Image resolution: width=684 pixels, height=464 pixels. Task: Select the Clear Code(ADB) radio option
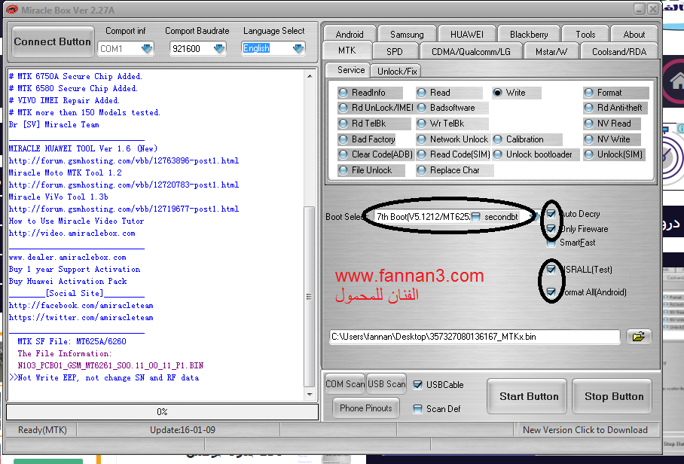coord(344,154)
